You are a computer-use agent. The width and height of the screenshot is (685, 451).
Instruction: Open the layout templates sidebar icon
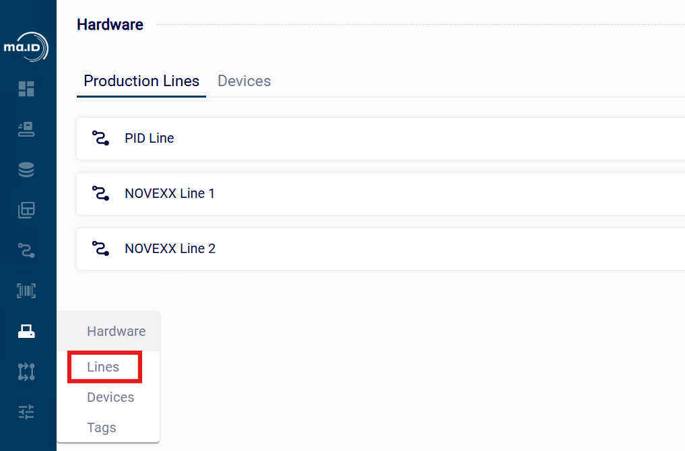point(26,210)
